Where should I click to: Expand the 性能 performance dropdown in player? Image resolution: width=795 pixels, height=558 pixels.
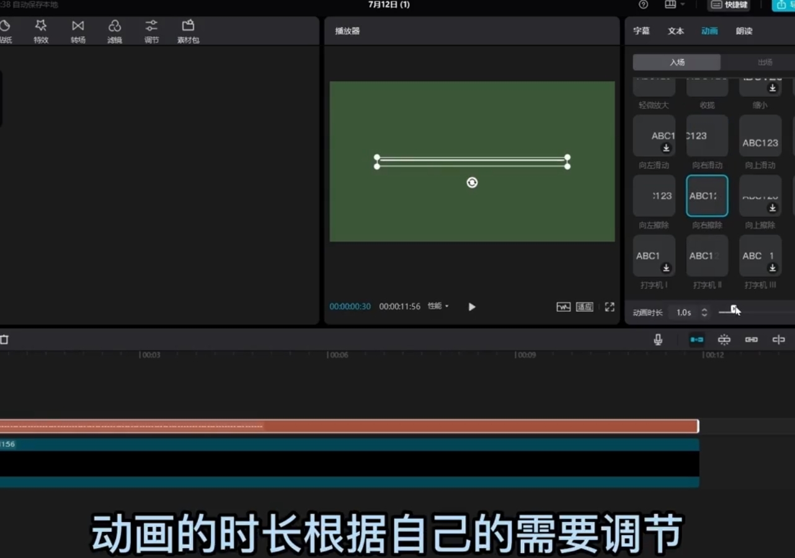[x=438, y=306]
